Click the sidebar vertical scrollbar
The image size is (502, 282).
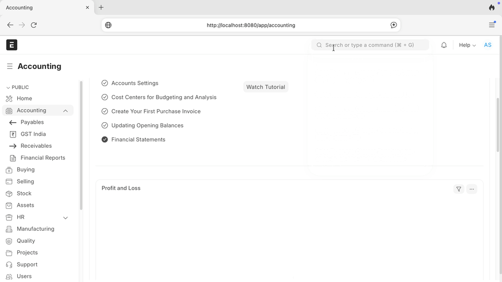click(81, 146)
